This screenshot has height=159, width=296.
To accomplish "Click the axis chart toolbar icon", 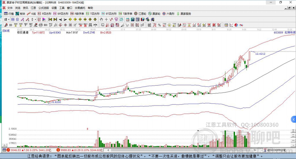I will coord(231,25).
